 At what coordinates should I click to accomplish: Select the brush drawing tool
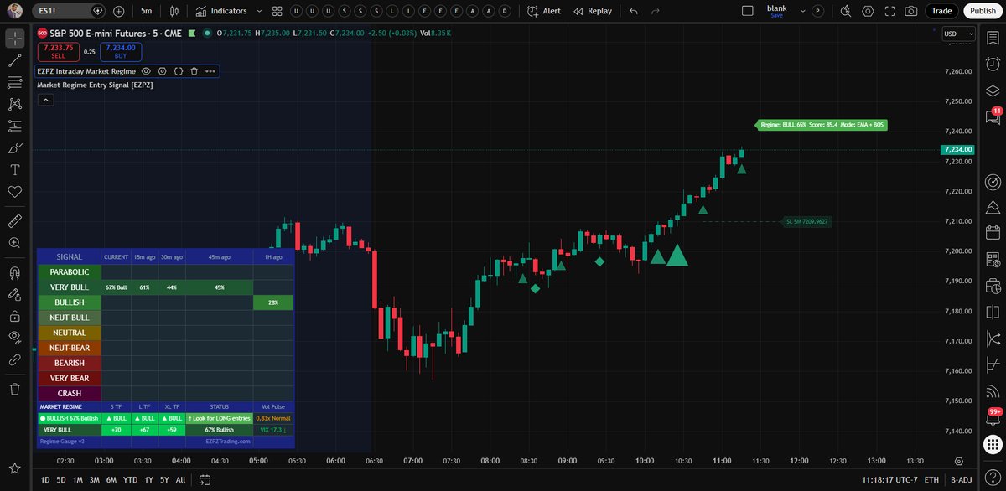tap(14, 147)
